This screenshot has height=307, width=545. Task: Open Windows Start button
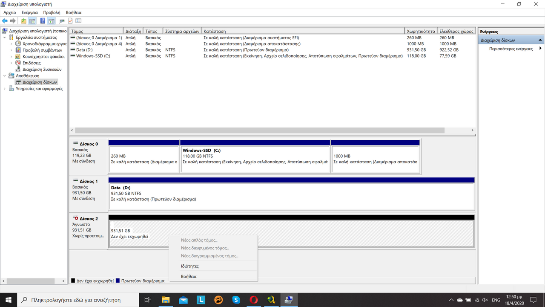point(9,300)
